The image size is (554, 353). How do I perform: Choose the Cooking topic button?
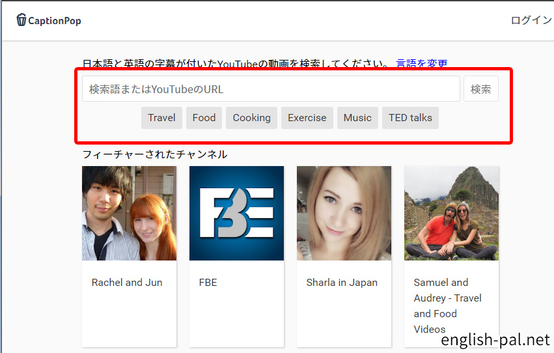pyautogui.click(x=251, y=118)
